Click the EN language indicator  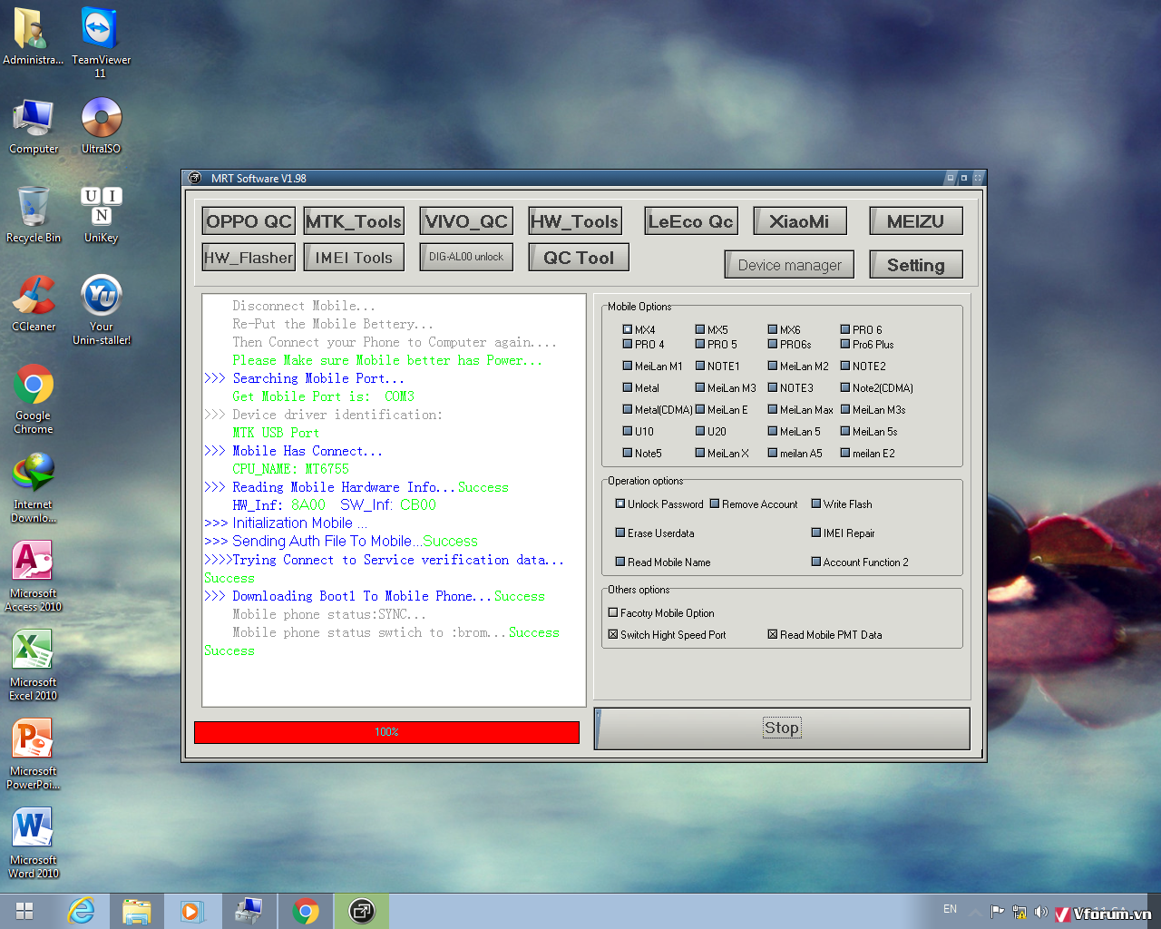tap(950, 909)
